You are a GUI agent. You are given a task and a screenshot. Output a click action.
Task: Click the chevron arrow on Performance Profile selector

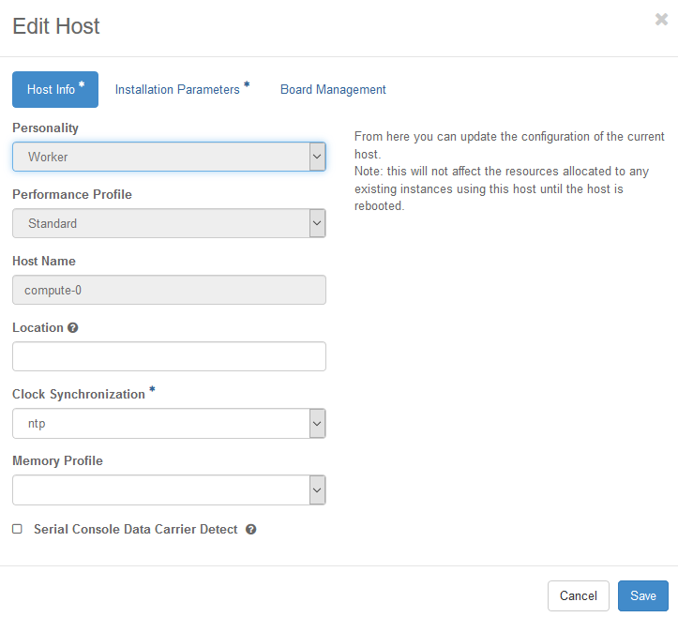click(317, 223)
